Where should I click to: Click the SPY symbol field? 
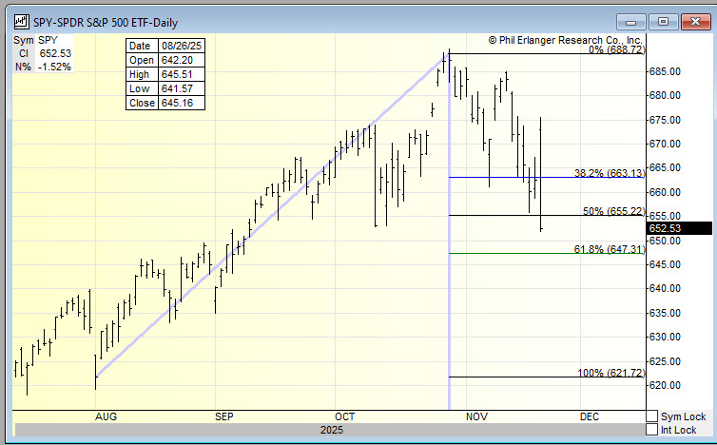coord(49,41)
